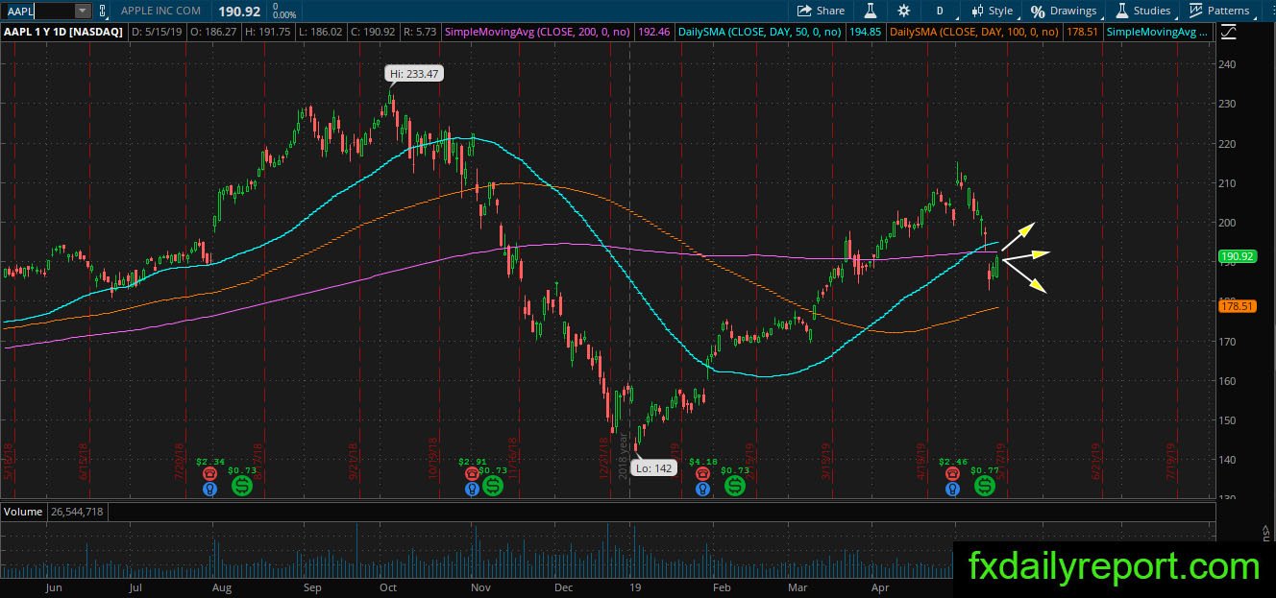
Task: Click the DailySMA (CLOSE, DAY, 50) study label
Action: coord(761,32)
